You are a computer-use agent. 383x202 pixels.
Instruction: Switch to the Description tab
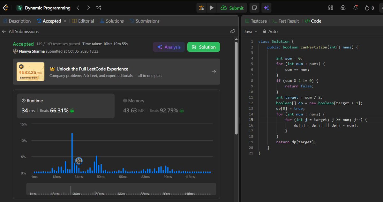pyautogui.click(x=17, y=21)
